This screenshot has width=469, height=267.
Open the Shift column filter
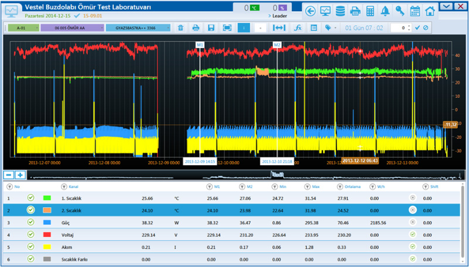(426, 187)
